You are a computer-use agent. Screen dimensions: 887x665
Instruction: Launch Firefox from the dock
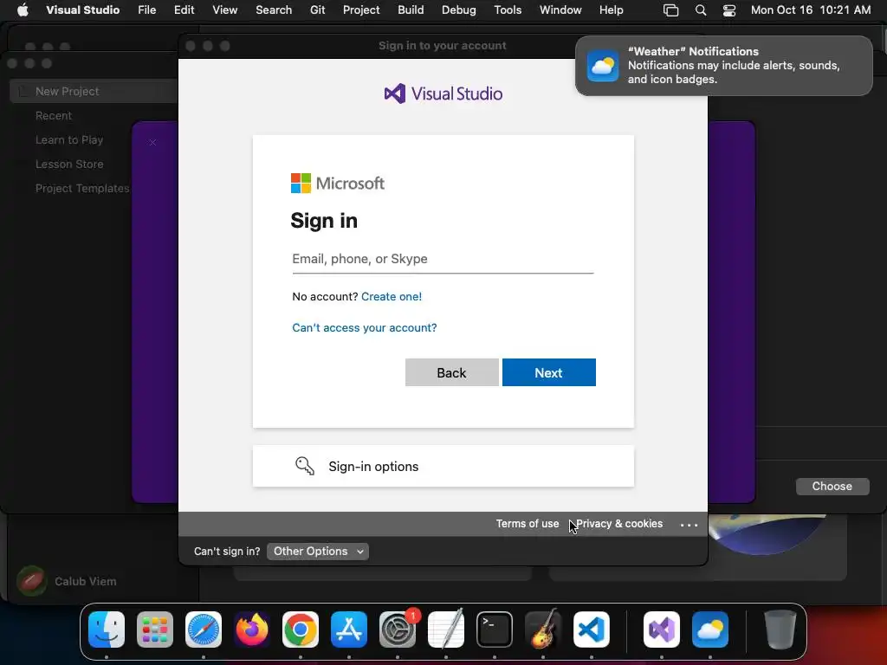coord(252,629)
